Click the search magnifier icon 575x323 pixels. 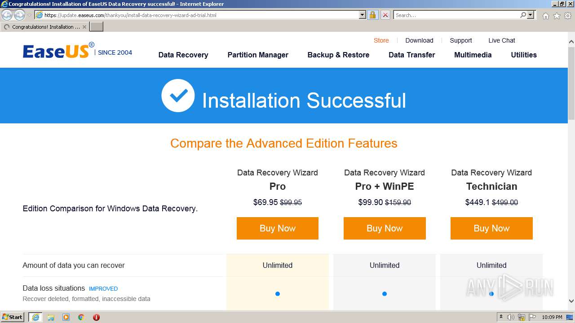tap(523, 15)
